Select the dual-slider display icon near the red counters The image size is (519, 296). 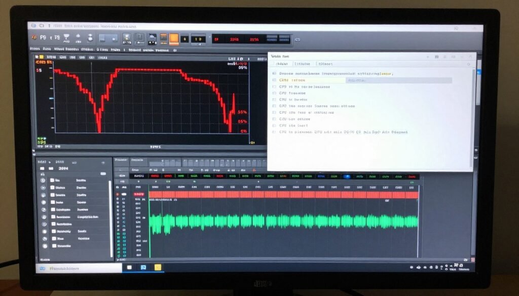[197, 37]
